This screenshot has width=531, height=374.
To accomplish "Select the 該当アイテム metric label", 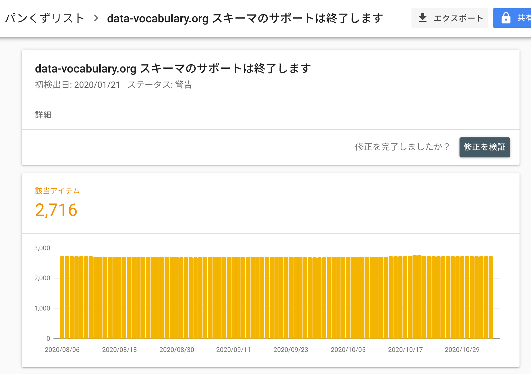I will (58, 191).
